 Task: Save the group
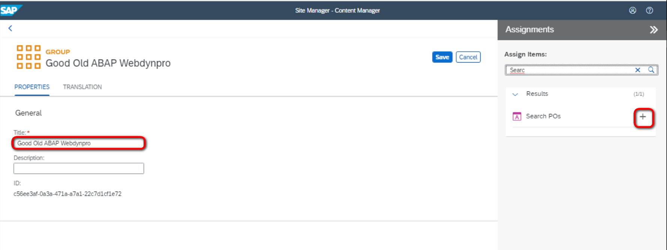tap(442, 57)
